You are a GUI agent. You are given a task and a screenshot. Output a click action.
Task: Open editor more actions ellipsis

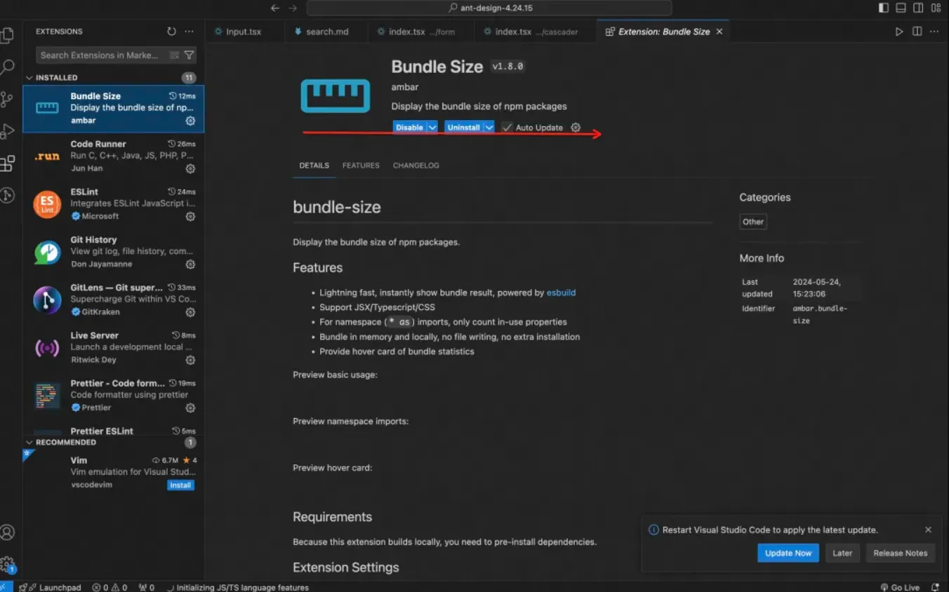point(934,32)
